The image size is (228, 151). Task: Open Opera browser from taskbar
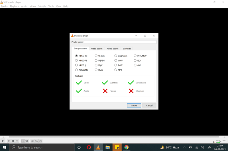89,147
